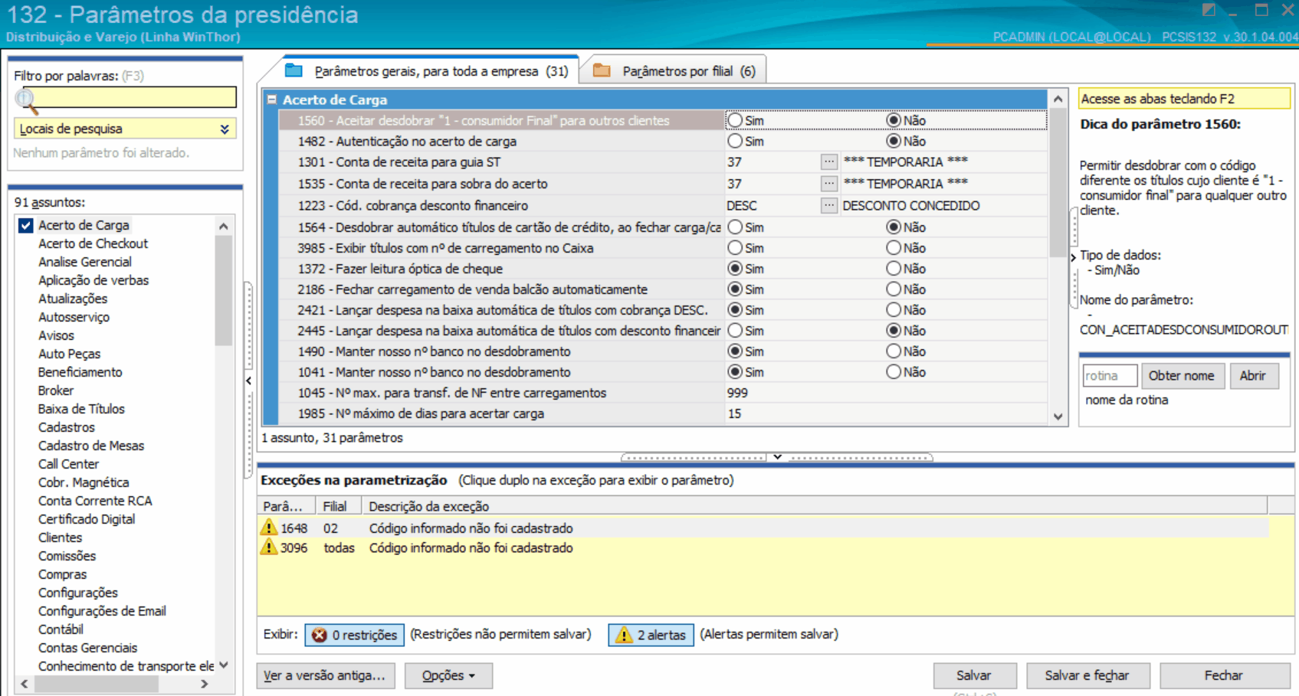
Task: Click the parameter list vertical scrollbar thumb
Action: pos(1058,182)
